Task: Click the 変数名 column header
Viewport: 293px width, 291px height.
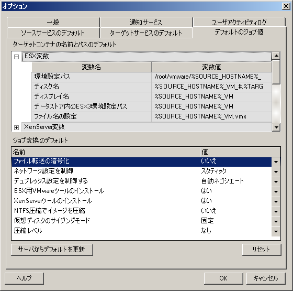Action: pyautogui.click(x=92, y=67)
